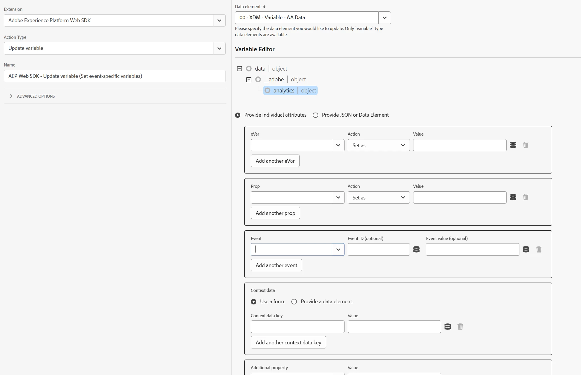This screenshot has width=581, height=375.
Task: Click the data element icon next to Event value
Action: [x=526, y=249]
